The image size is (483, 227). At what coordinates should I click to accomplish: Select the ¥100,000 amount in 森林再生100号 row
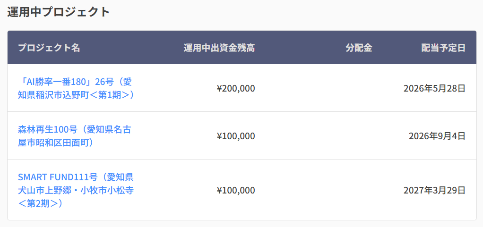pos(236,136)
